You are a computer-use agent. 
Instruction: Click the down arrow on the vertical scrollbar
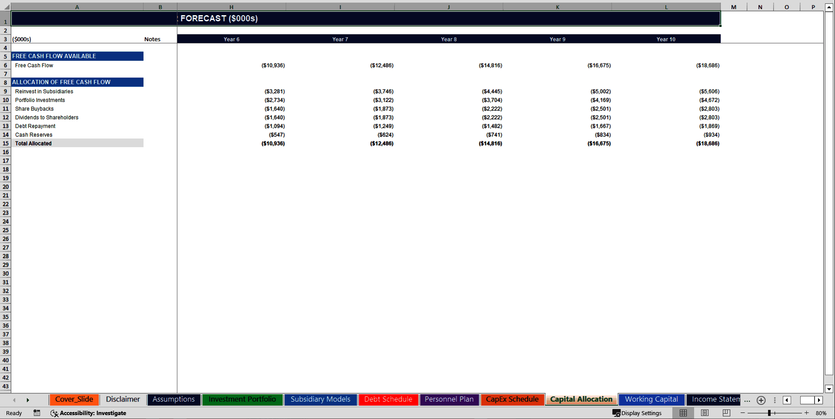[x=830, y=389]
